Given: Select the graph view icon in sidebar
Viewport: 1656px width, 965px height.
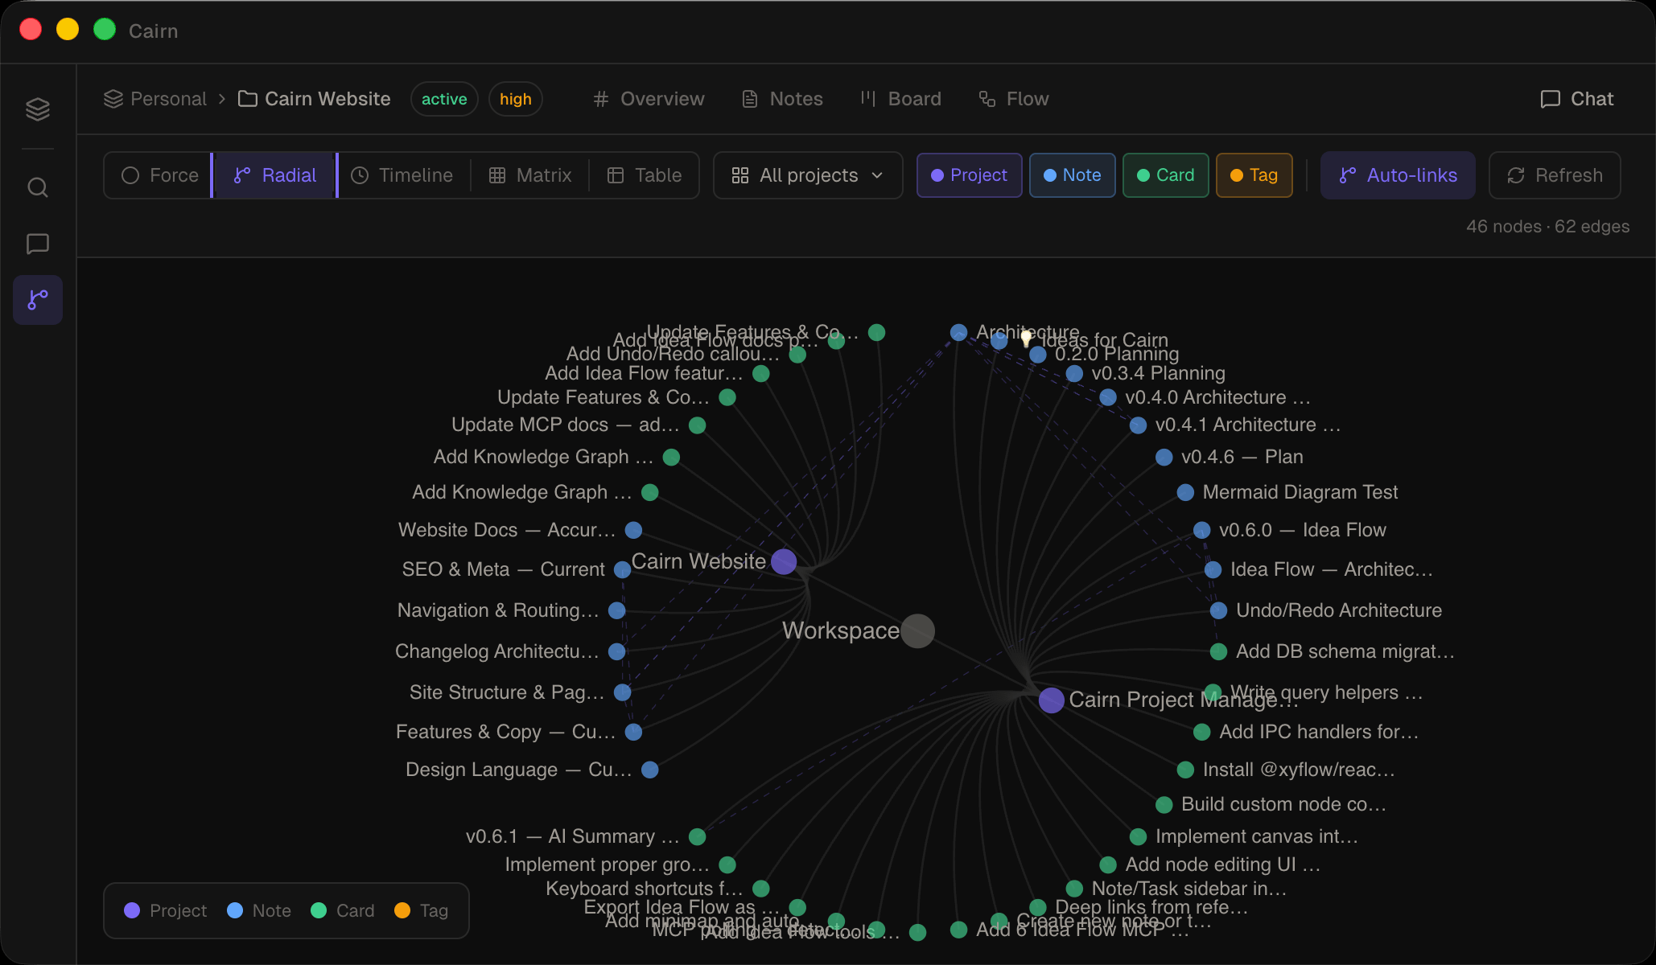Looking at the screenshot, I should [38, 300].
